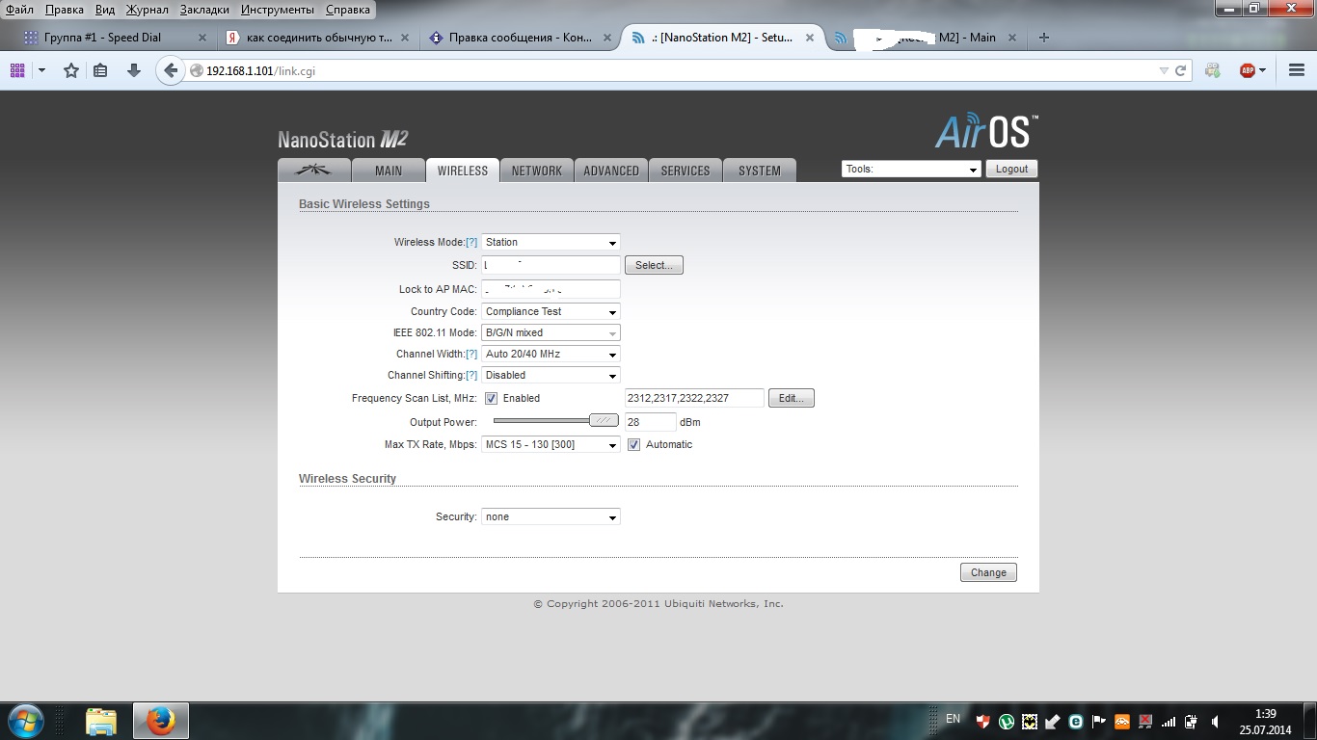The width and height of the screenshot is (1317, 740).
Task: Open the Channel Shifting help link
Action: (471, 376)
